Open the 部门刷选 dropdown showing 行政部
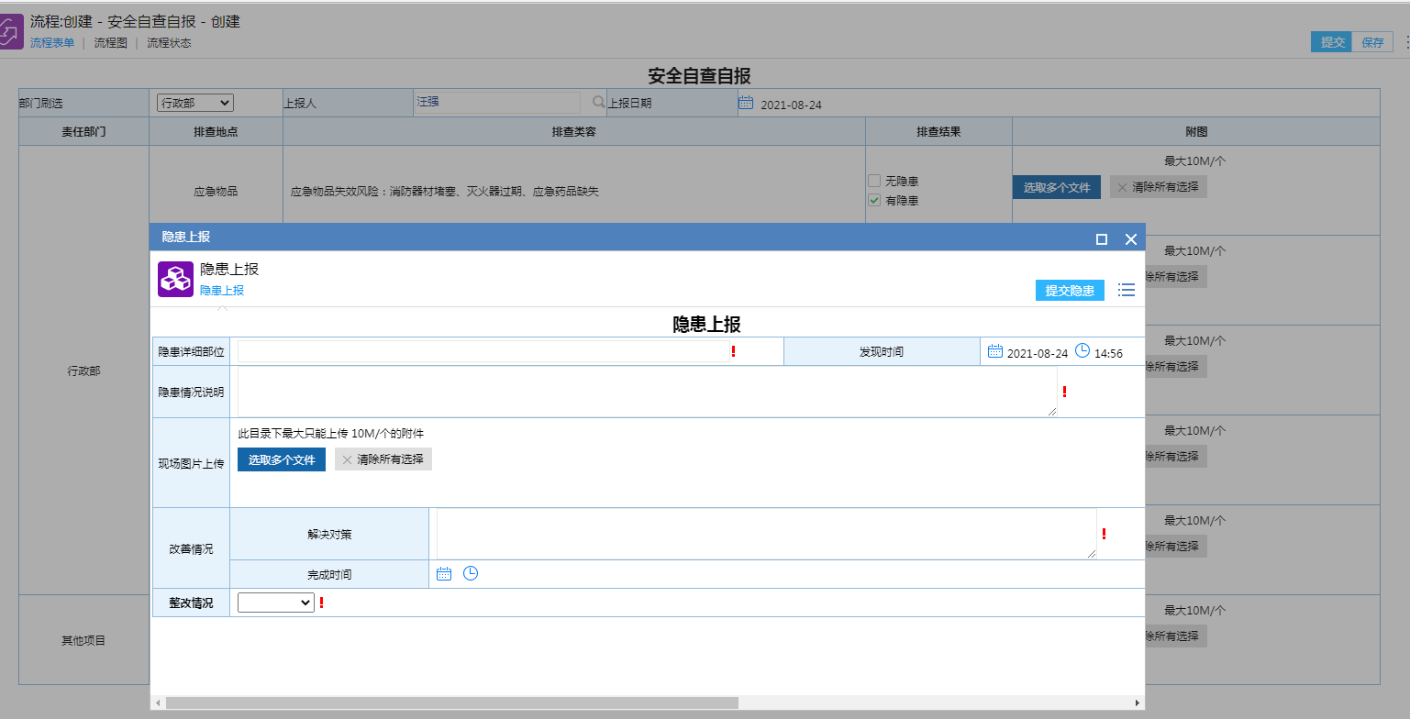This screenshot has width=1410, height=719. click(x=195, y=103)
